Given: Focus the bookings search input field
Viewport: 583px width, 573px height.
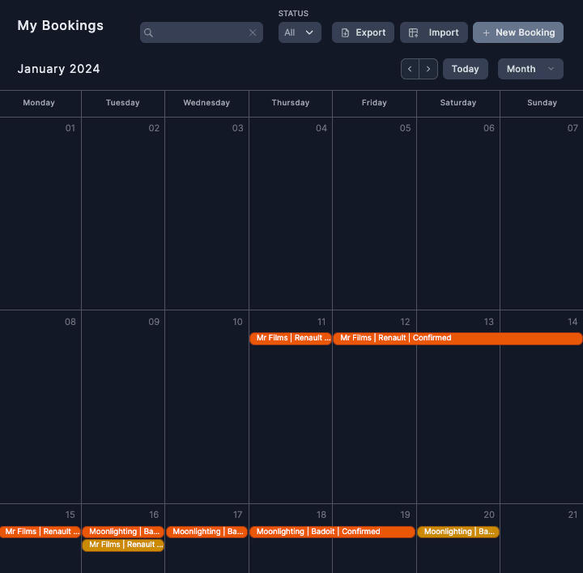Looking at the screenshot, I should tap(200, 33).
